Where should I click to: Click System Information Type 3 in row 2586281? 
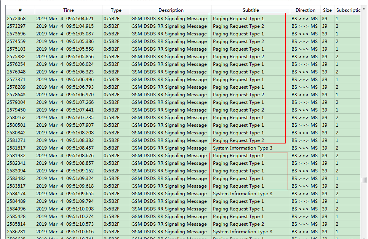coord(242,232)
